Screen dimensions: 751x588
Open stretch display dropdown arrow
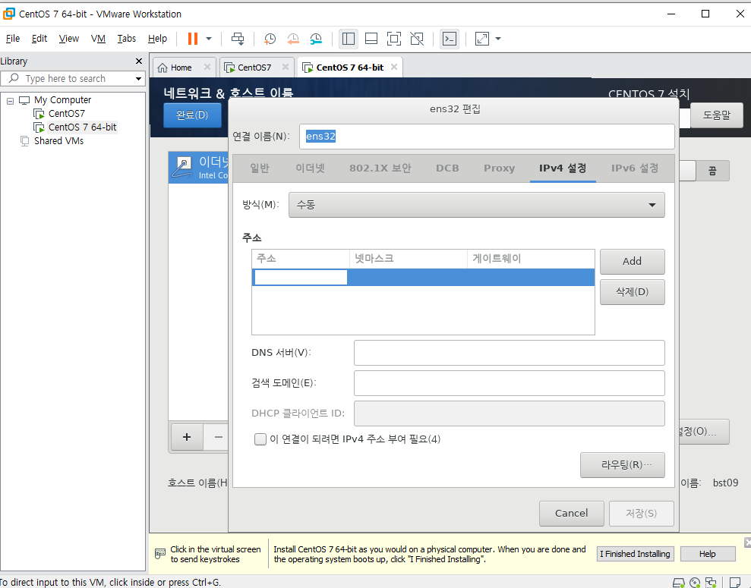(498, 39)
